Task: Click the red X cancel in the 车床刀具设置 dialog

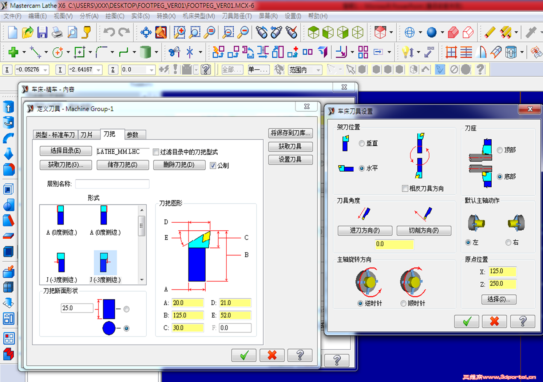Action: pos(494,321)
